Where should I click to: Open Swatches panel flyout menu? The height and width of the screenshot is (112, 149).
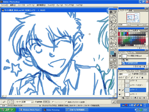147,31
